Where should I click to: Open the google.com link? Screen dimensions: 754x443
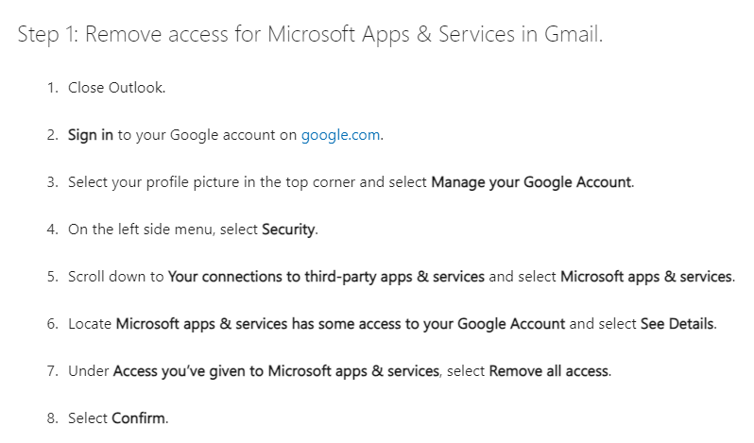point(341,135)
